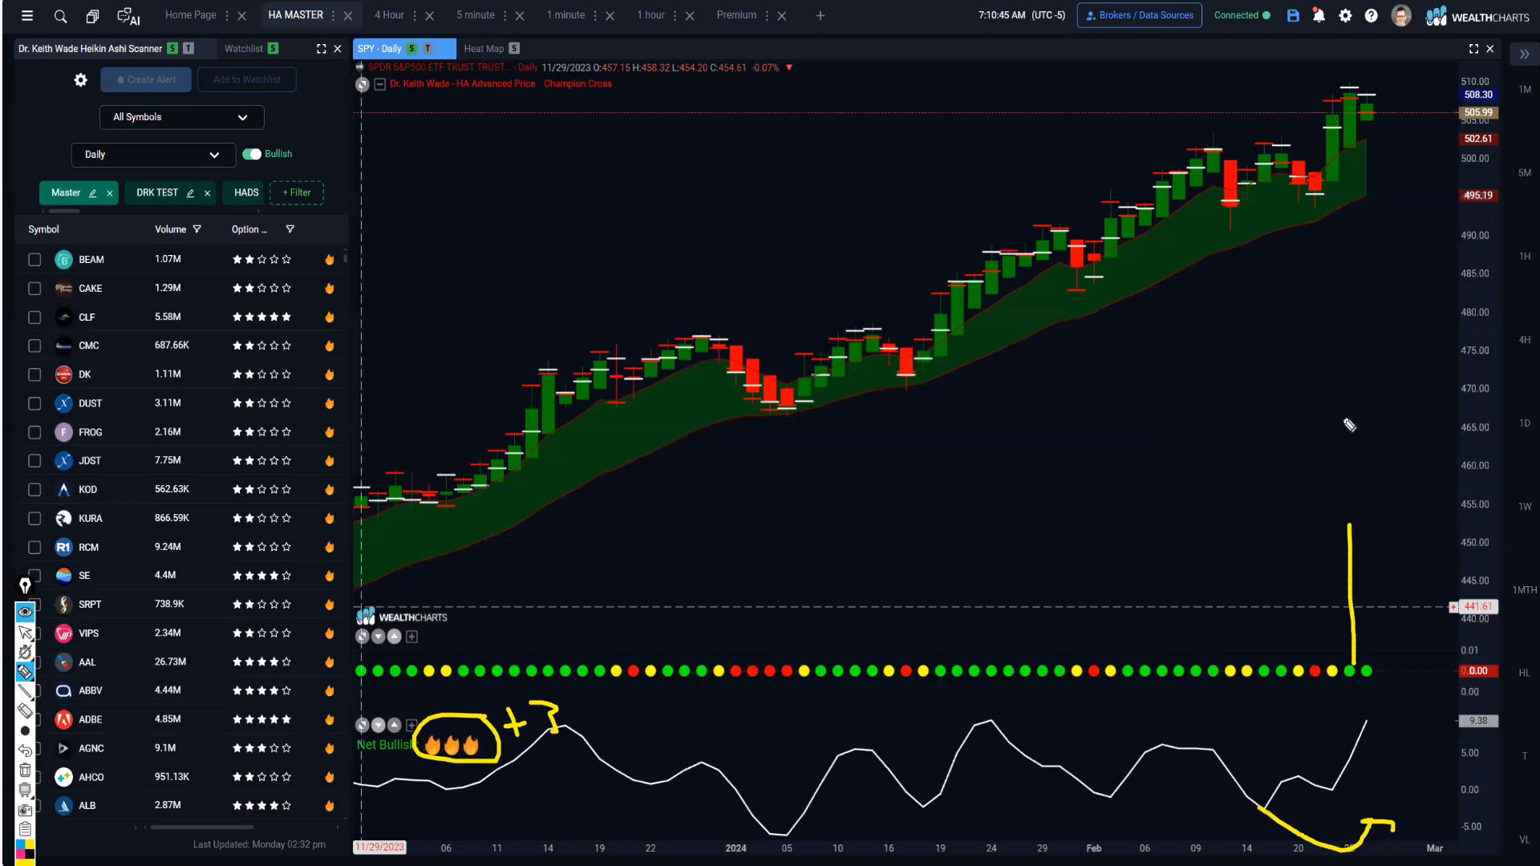1540x866 pixels.
Task: Open the Option column filter
Action: click(x=290, y=229)
